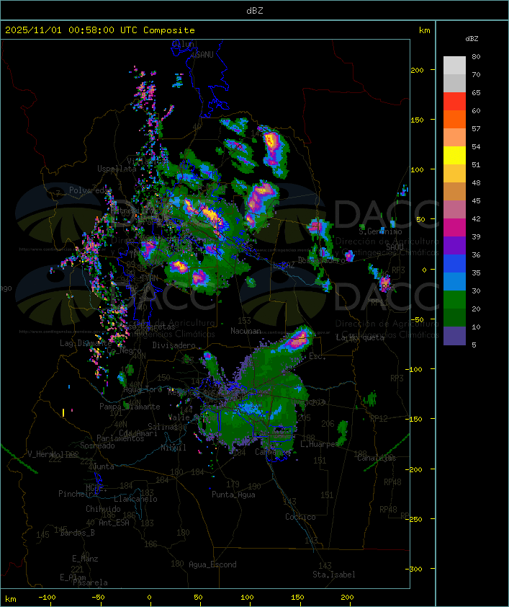This screenshot has height=607, width=509.
Task: Click the dark green 10-20 dBZ swatch
Action: pos(454,318)
